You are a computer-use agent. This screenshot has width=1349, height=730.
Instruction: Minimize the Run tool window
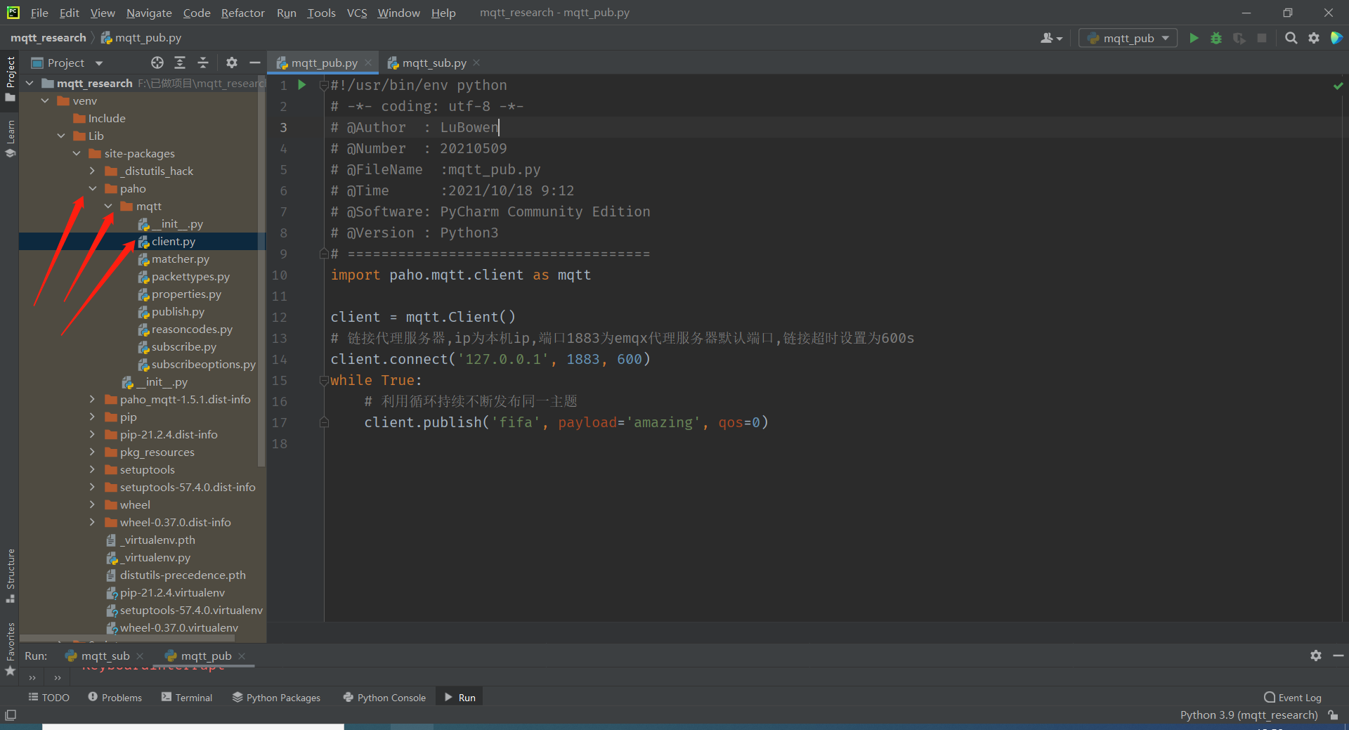pos(1338,656)
